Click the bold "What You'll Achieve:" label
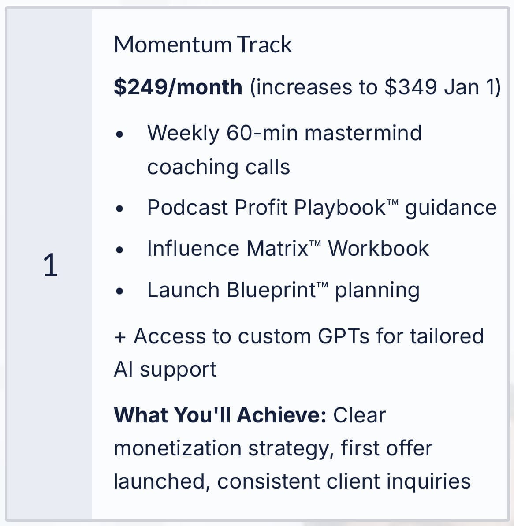The image size is (514, 526). pyautogui.click(x=220, y=415)
